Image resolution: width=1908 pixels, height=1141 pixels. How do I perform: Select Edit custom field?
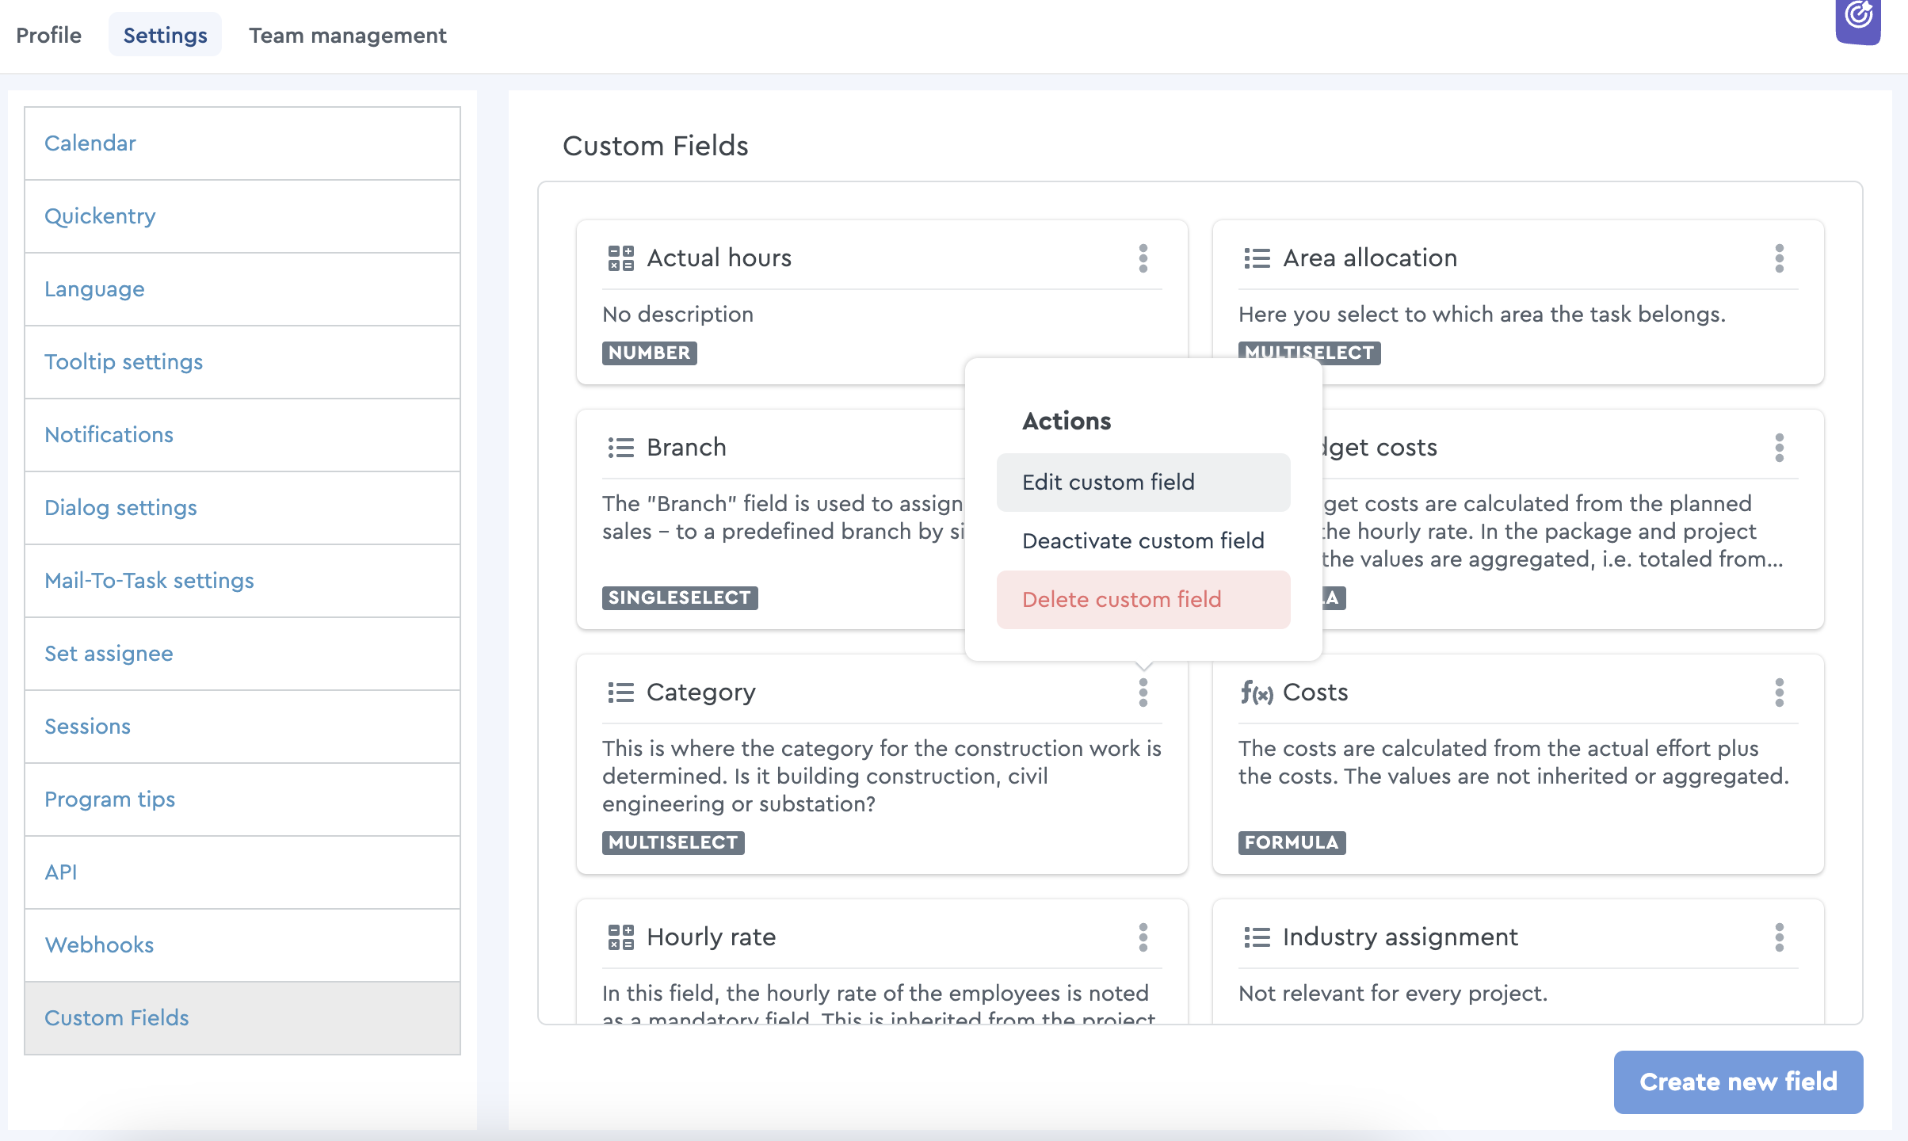[x=1109, y=482]
